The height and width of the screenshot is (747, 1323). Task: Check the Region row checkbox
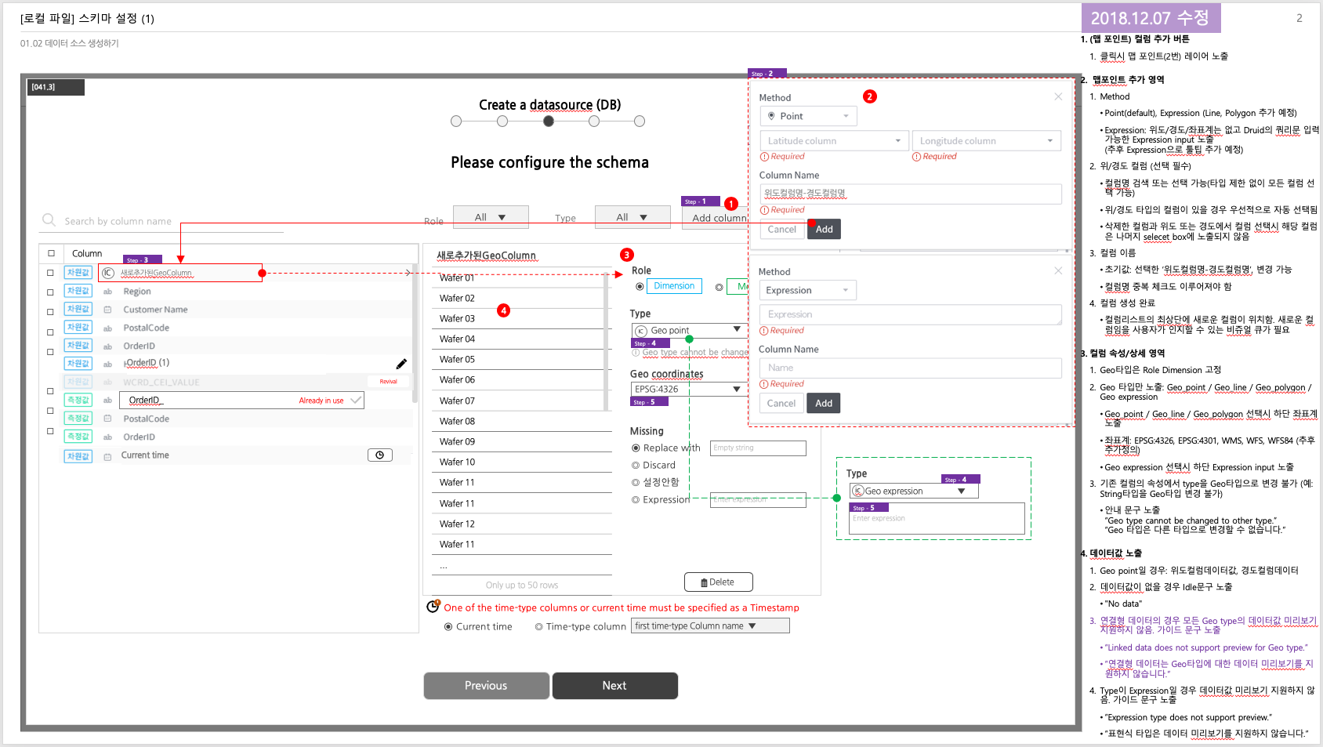[50, 292]
